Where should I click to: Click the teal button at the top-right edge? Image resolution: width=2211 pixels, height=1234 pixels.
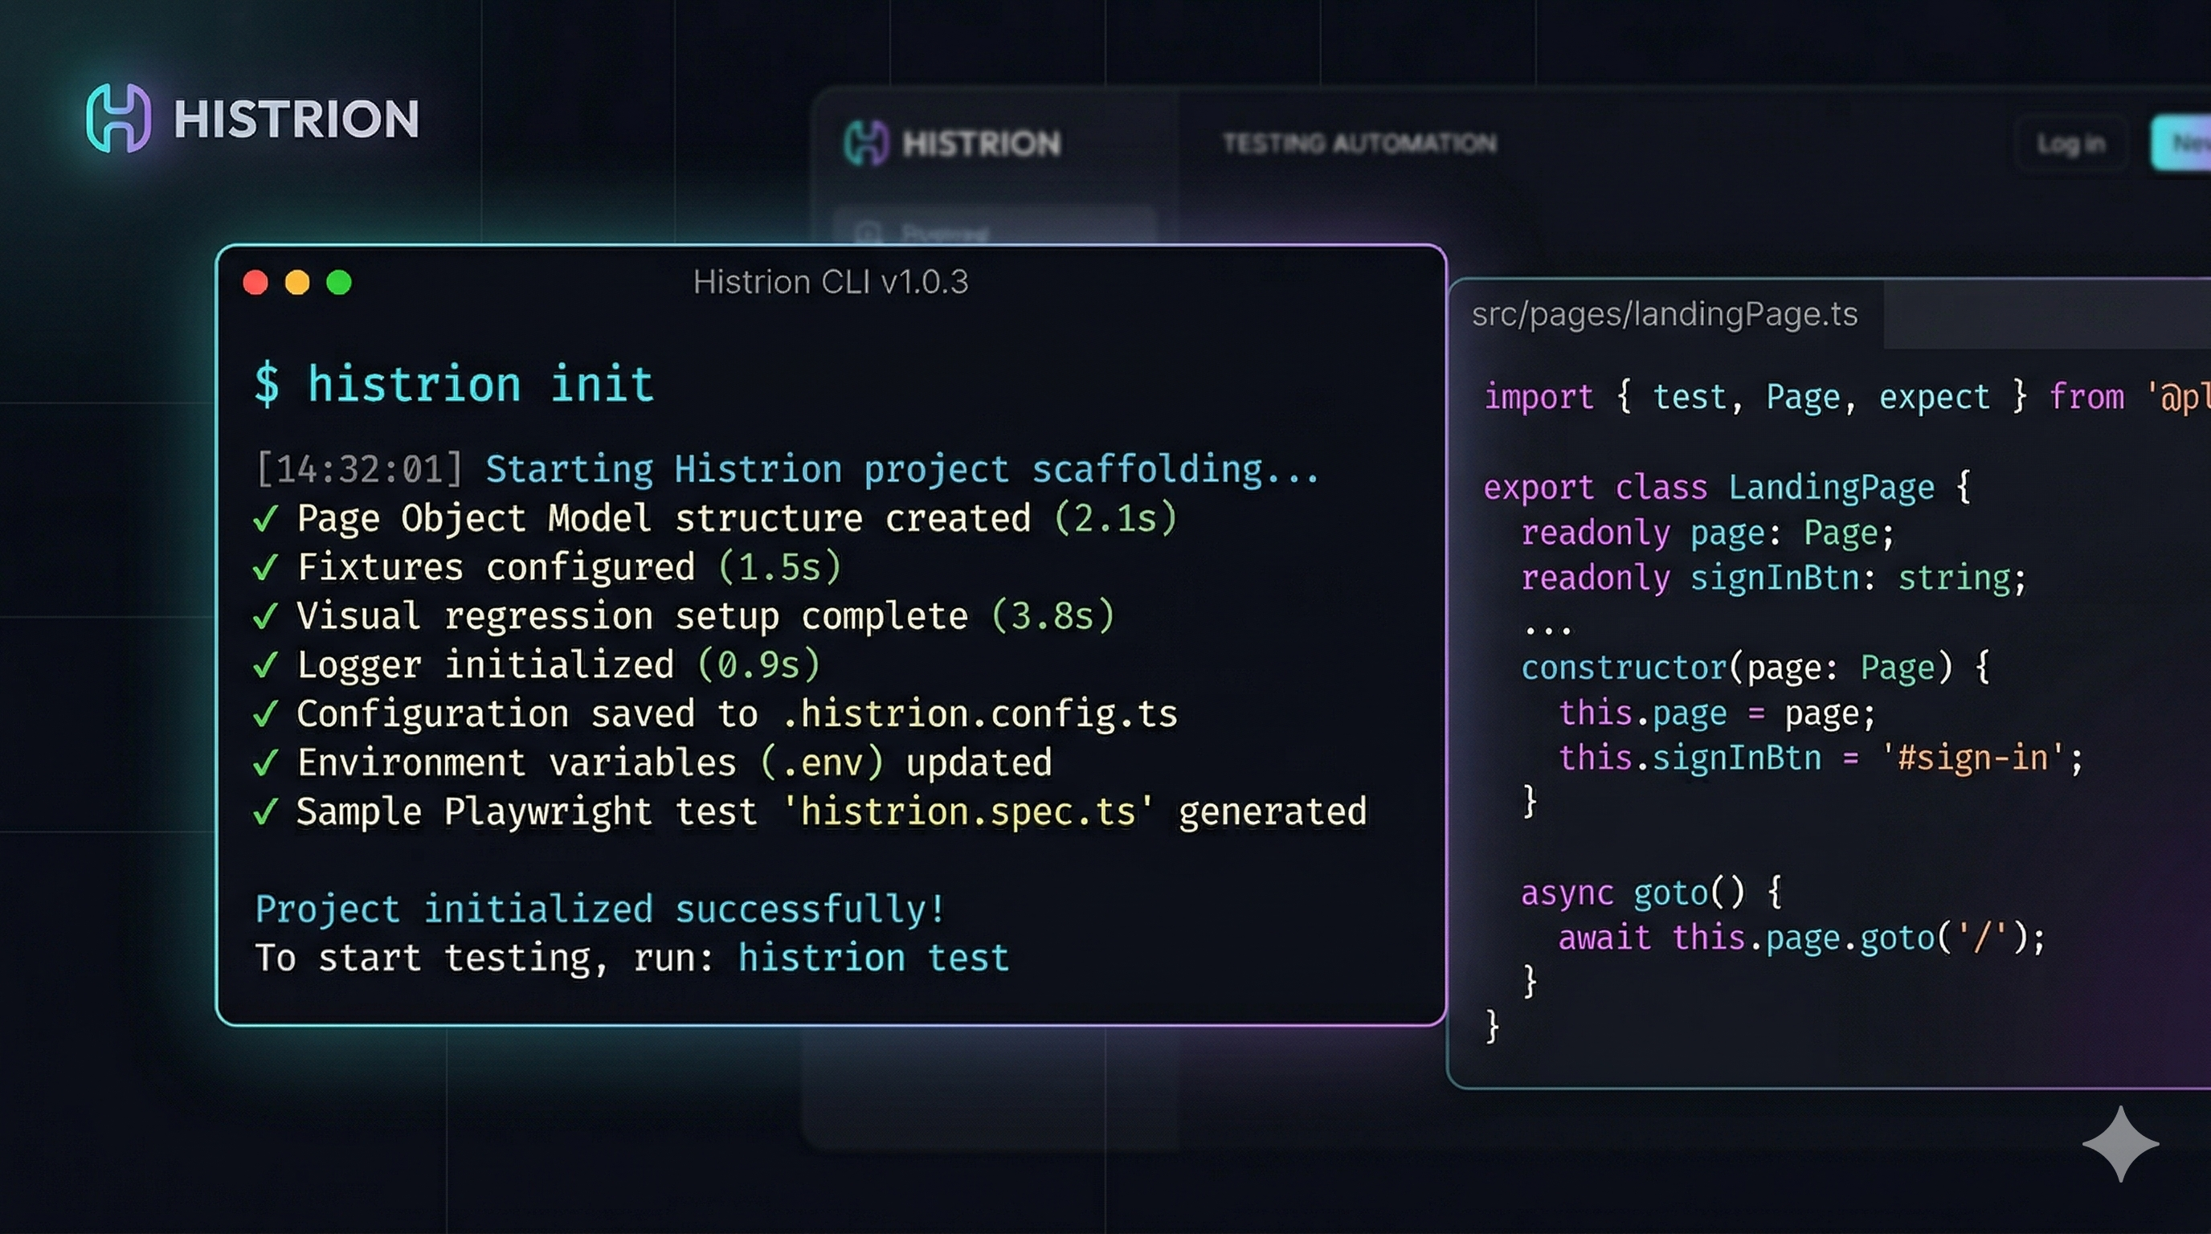2186,143
